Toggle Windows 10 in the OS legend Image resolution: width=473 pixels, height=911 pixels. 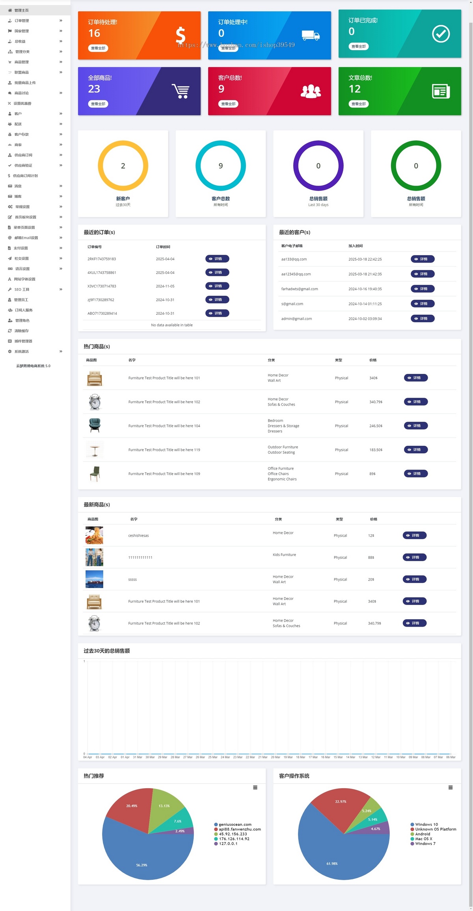424,825
